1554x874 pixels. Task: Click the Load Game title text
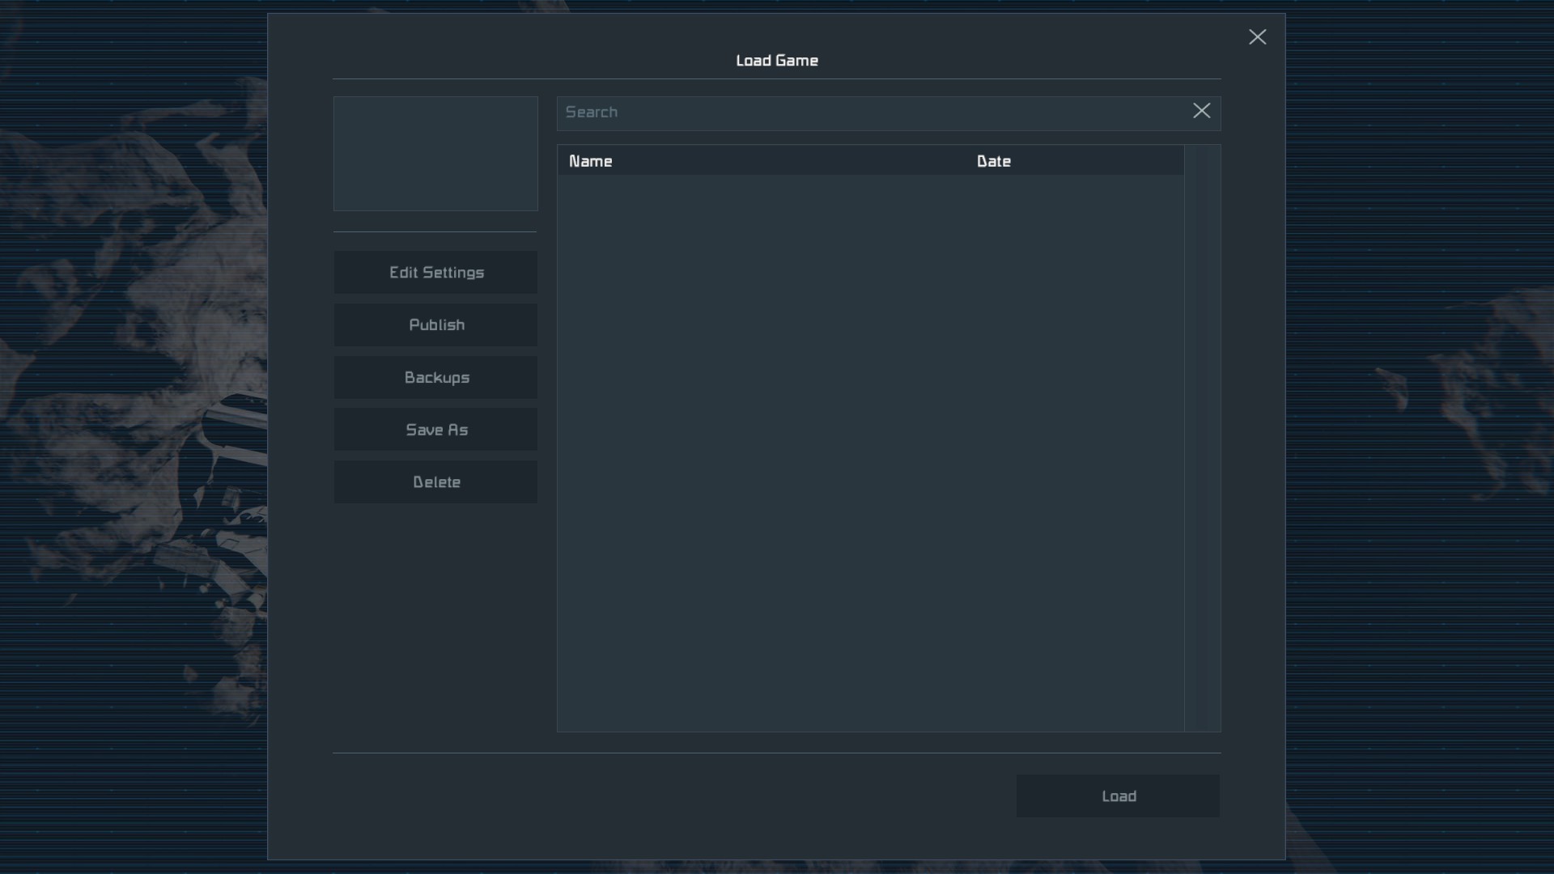(x=776, y=61)
